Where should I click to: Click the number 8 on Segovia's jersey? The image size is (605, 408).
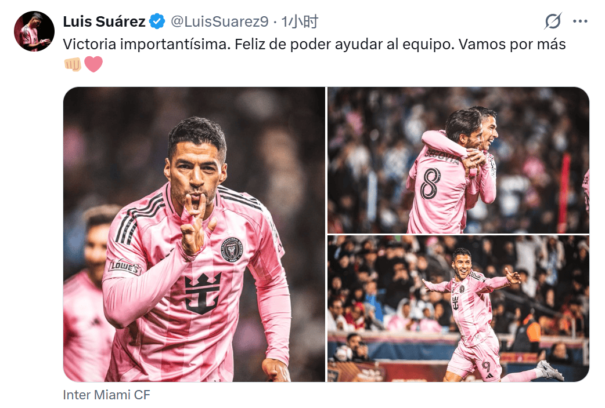[x=431, y=183]
